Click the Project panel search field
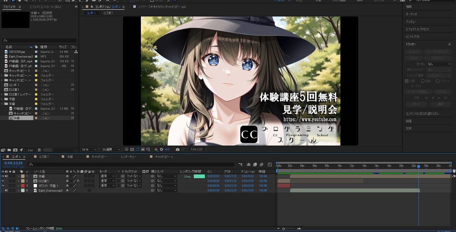Screen dimensions: 456x232 click(39, 40)
